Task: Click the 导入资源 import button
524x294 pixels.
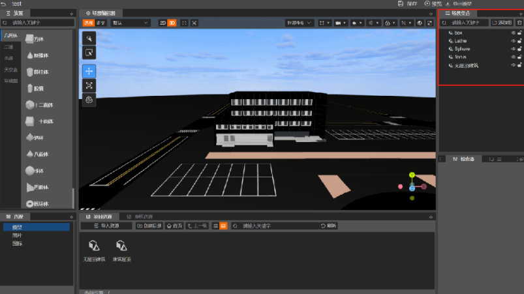Action: click(x=106, y=226)
